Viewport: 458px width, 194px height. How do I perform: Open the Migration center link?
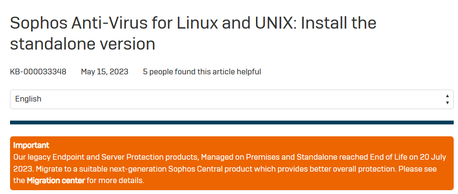pyautogui.click(x=56, y=181)
